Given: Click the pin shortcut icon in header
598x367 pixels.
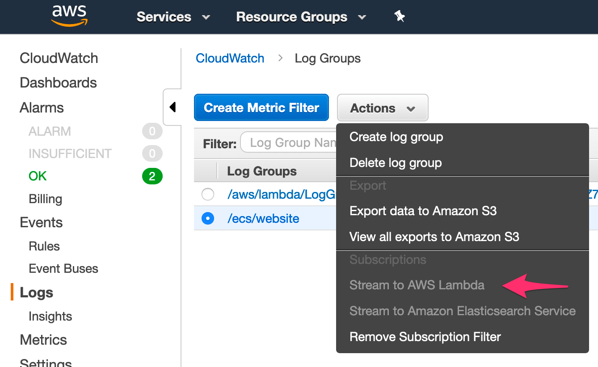Looking at the screenshot, I should pyautogui.click(x=400, y=17).
